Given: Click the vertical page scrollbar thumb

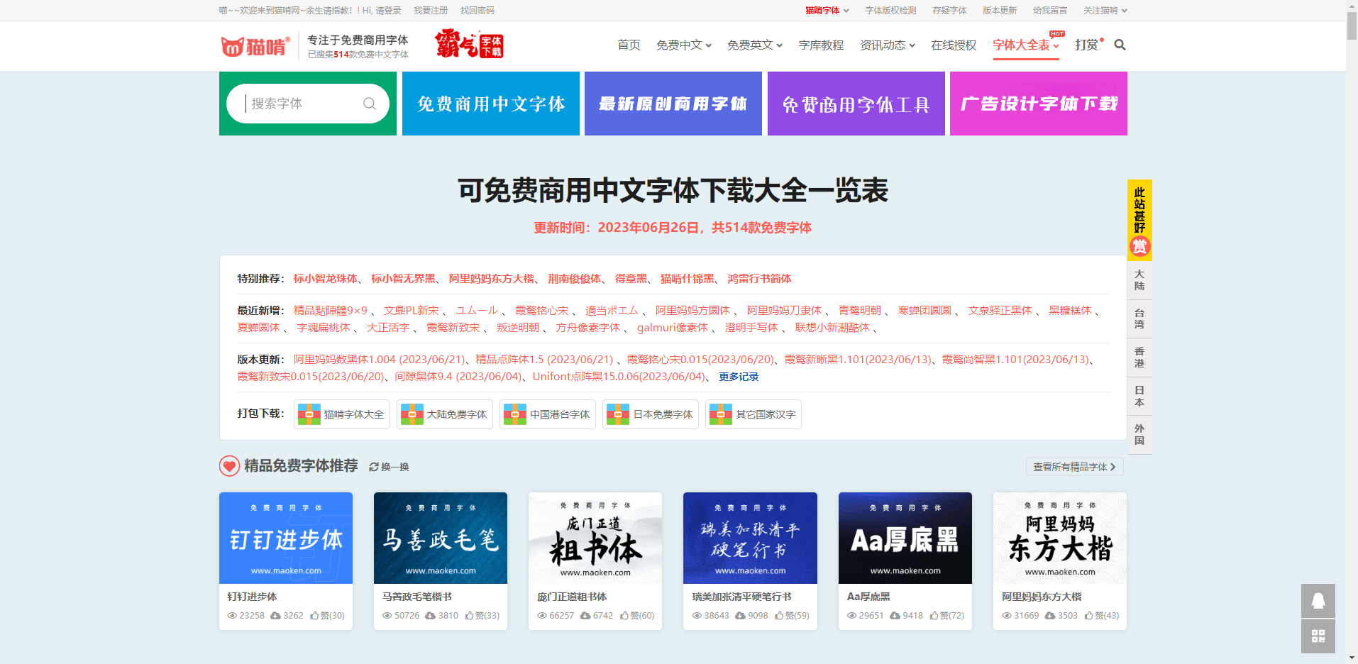Looking at the screenshot, I should (x=1352, y=25).
